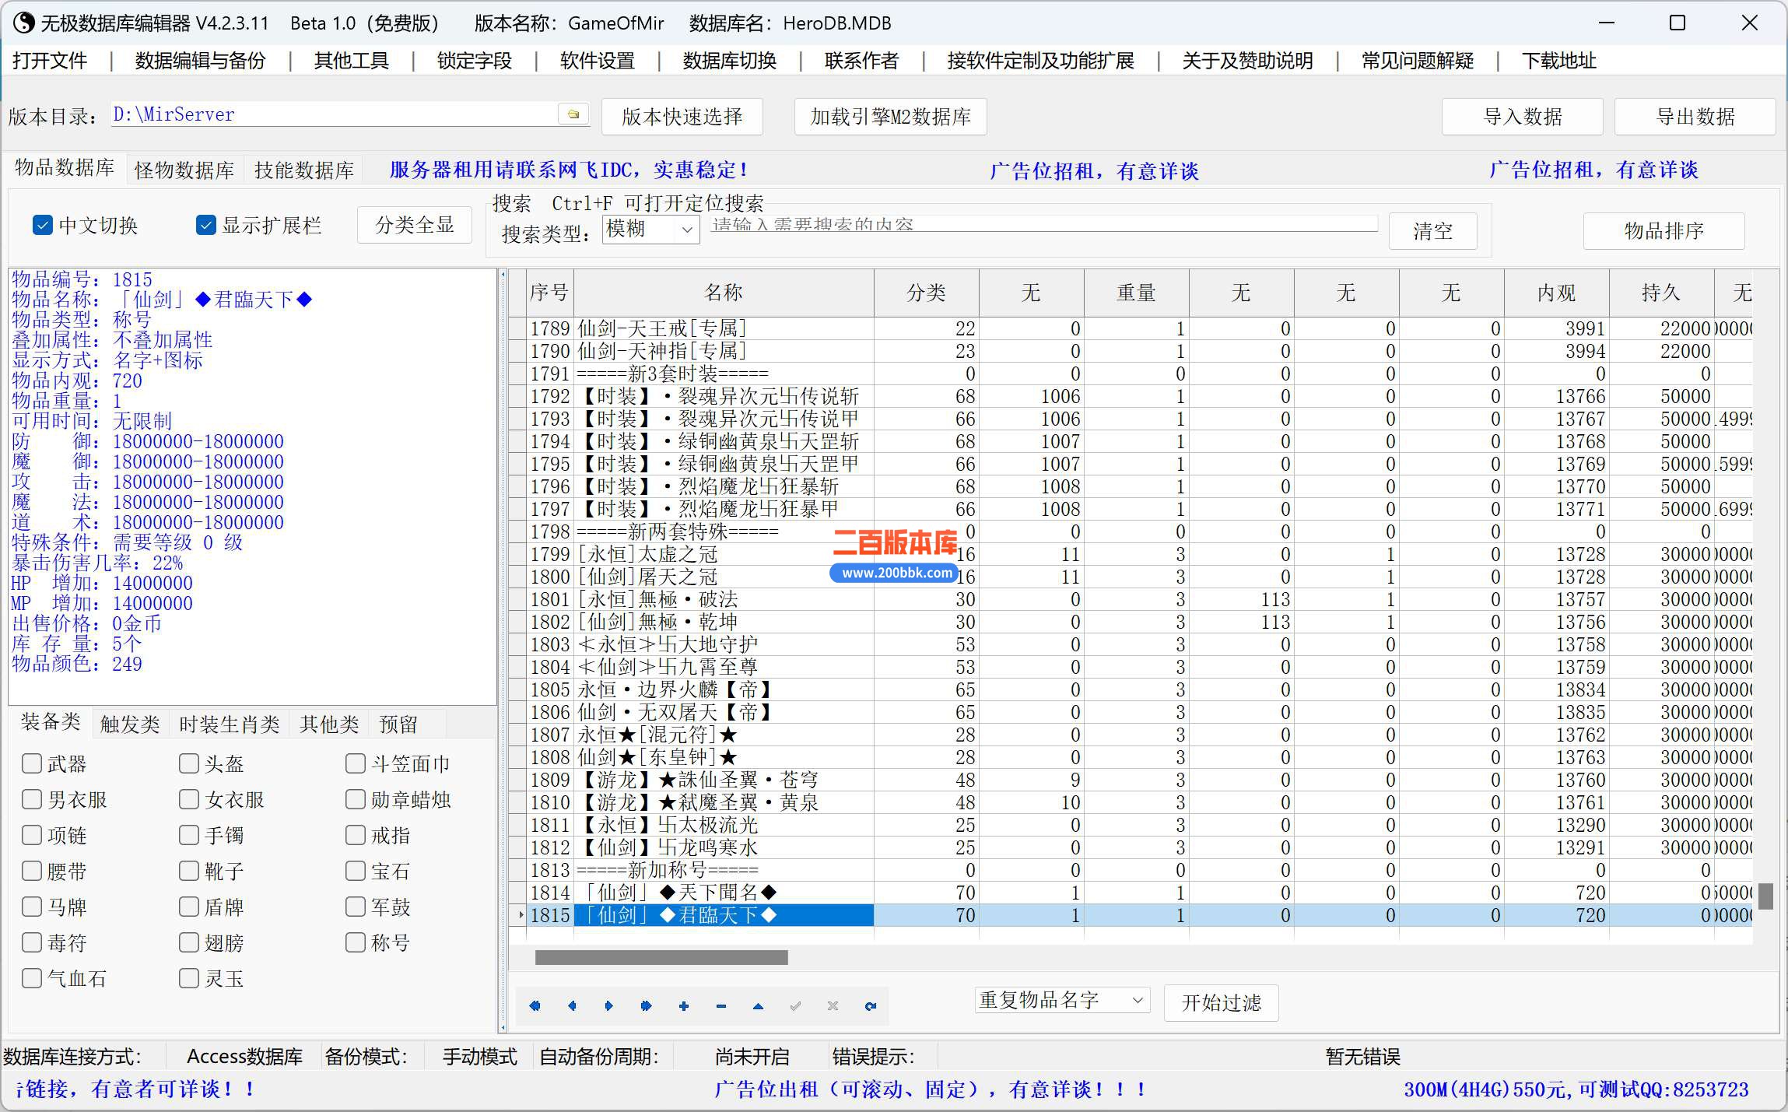Switch to the 怪物数据库 tab

coord(184,170)
